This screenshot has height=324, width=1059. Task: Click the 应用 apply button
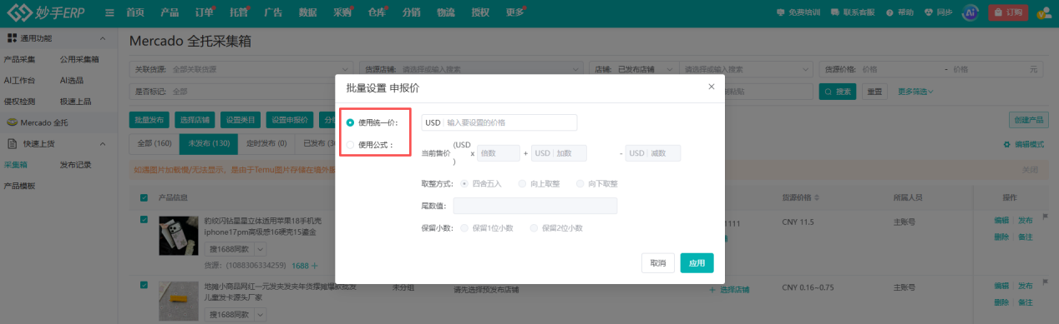(697, 263)
